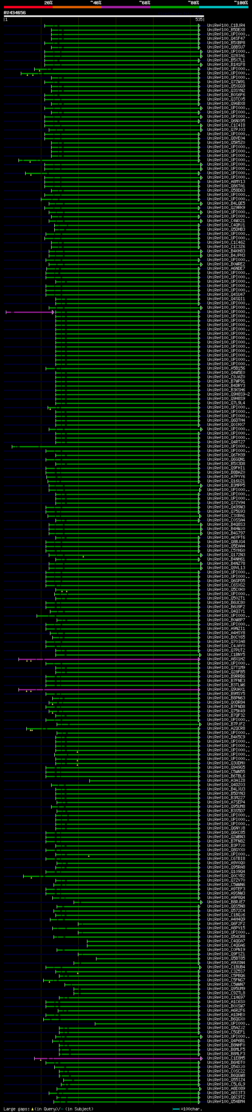252x1112 pixels.
Task: Select the UniRef100_Q9UAX1 label
Action: pyautogui.click(x=226, y=690)
